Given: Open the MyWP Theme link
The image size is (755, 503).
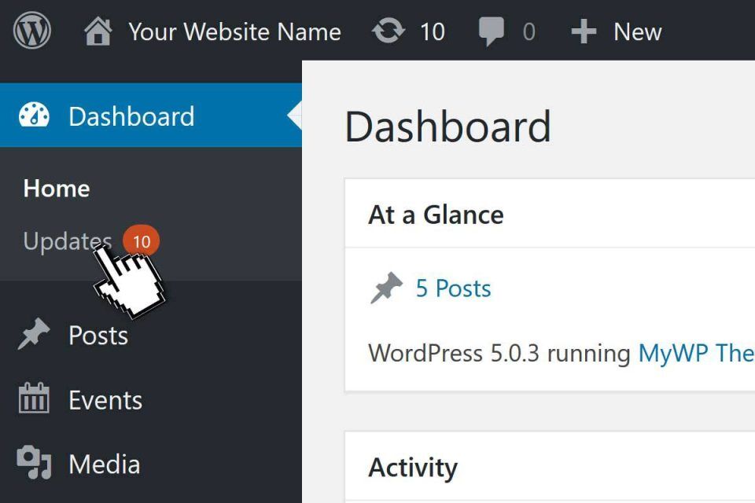Looking at the screenshot, I should tap(695, 353).
